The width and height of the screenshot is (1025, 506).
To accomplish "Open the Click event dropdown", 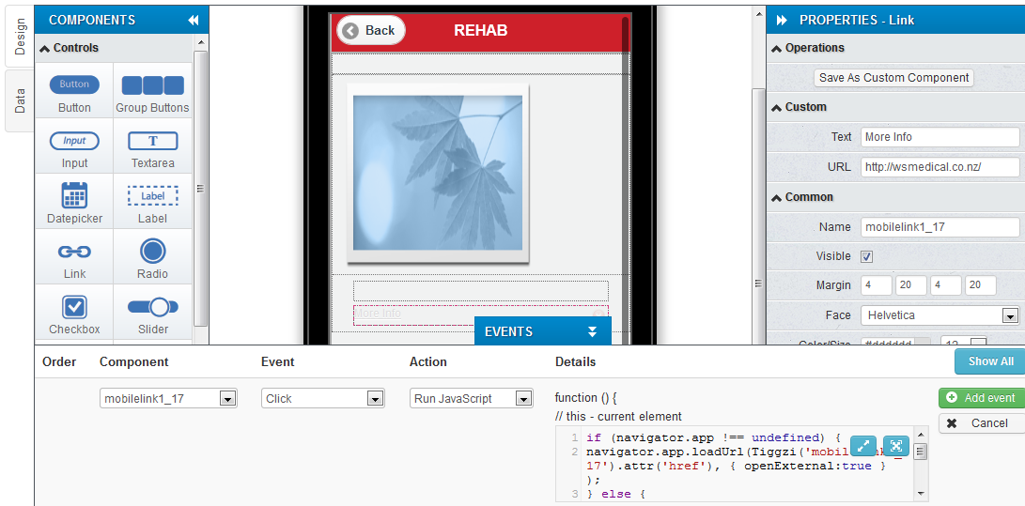I will click(x=374, y=399).
